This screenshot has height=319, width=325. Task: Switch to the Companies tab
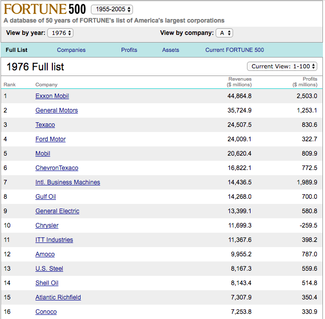click(71, 50)
